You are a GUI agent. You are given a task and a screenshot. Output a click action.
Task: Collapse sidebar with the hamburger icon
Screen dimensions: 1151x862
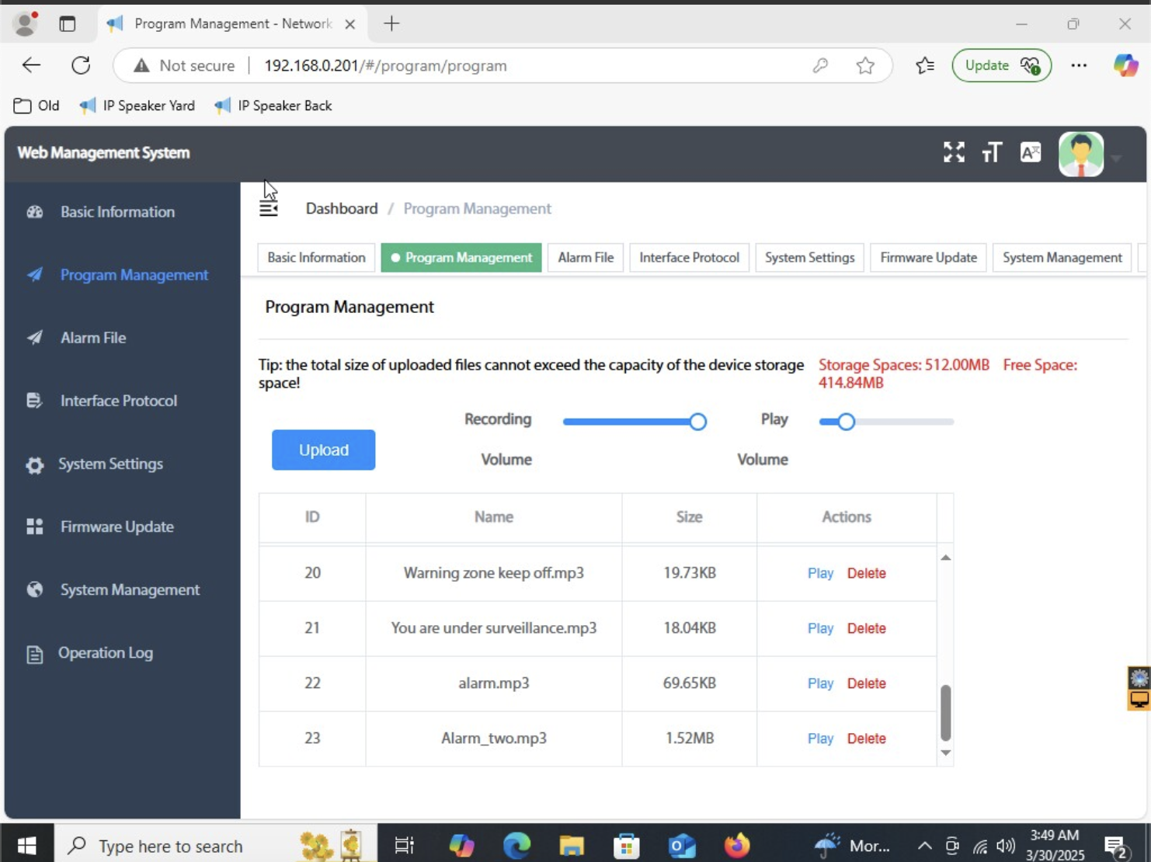coord(269,209)
